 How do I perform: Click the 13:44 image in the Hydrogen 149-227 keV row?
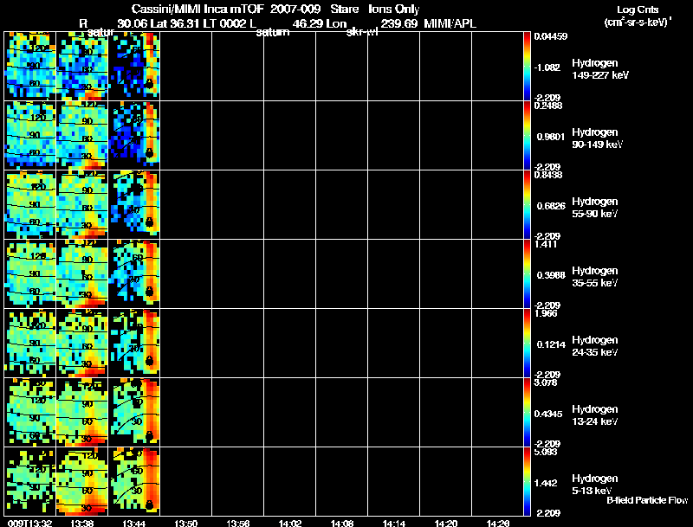(134, 67)
